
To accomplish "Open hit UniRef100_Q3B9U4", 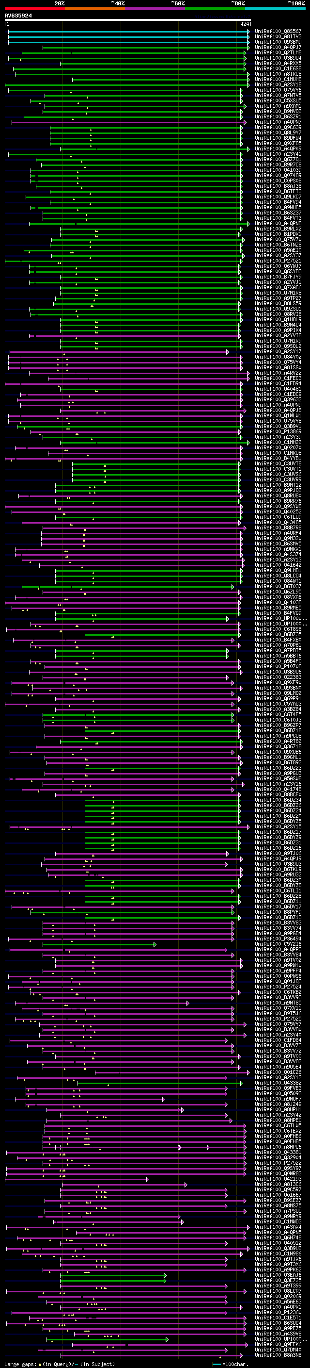I will pyautogui.click(x=278, y=58).
